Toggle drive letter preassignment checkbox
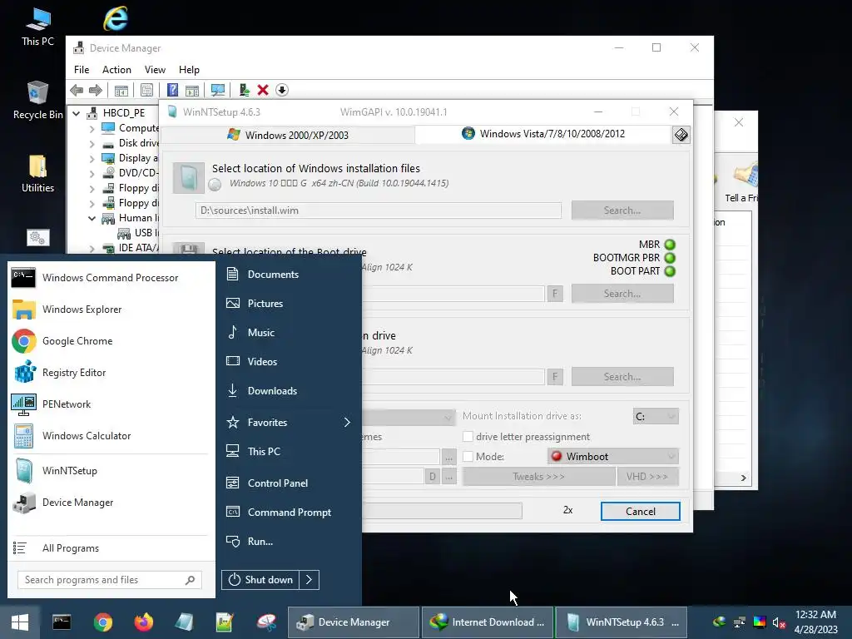 click(468, 436)
